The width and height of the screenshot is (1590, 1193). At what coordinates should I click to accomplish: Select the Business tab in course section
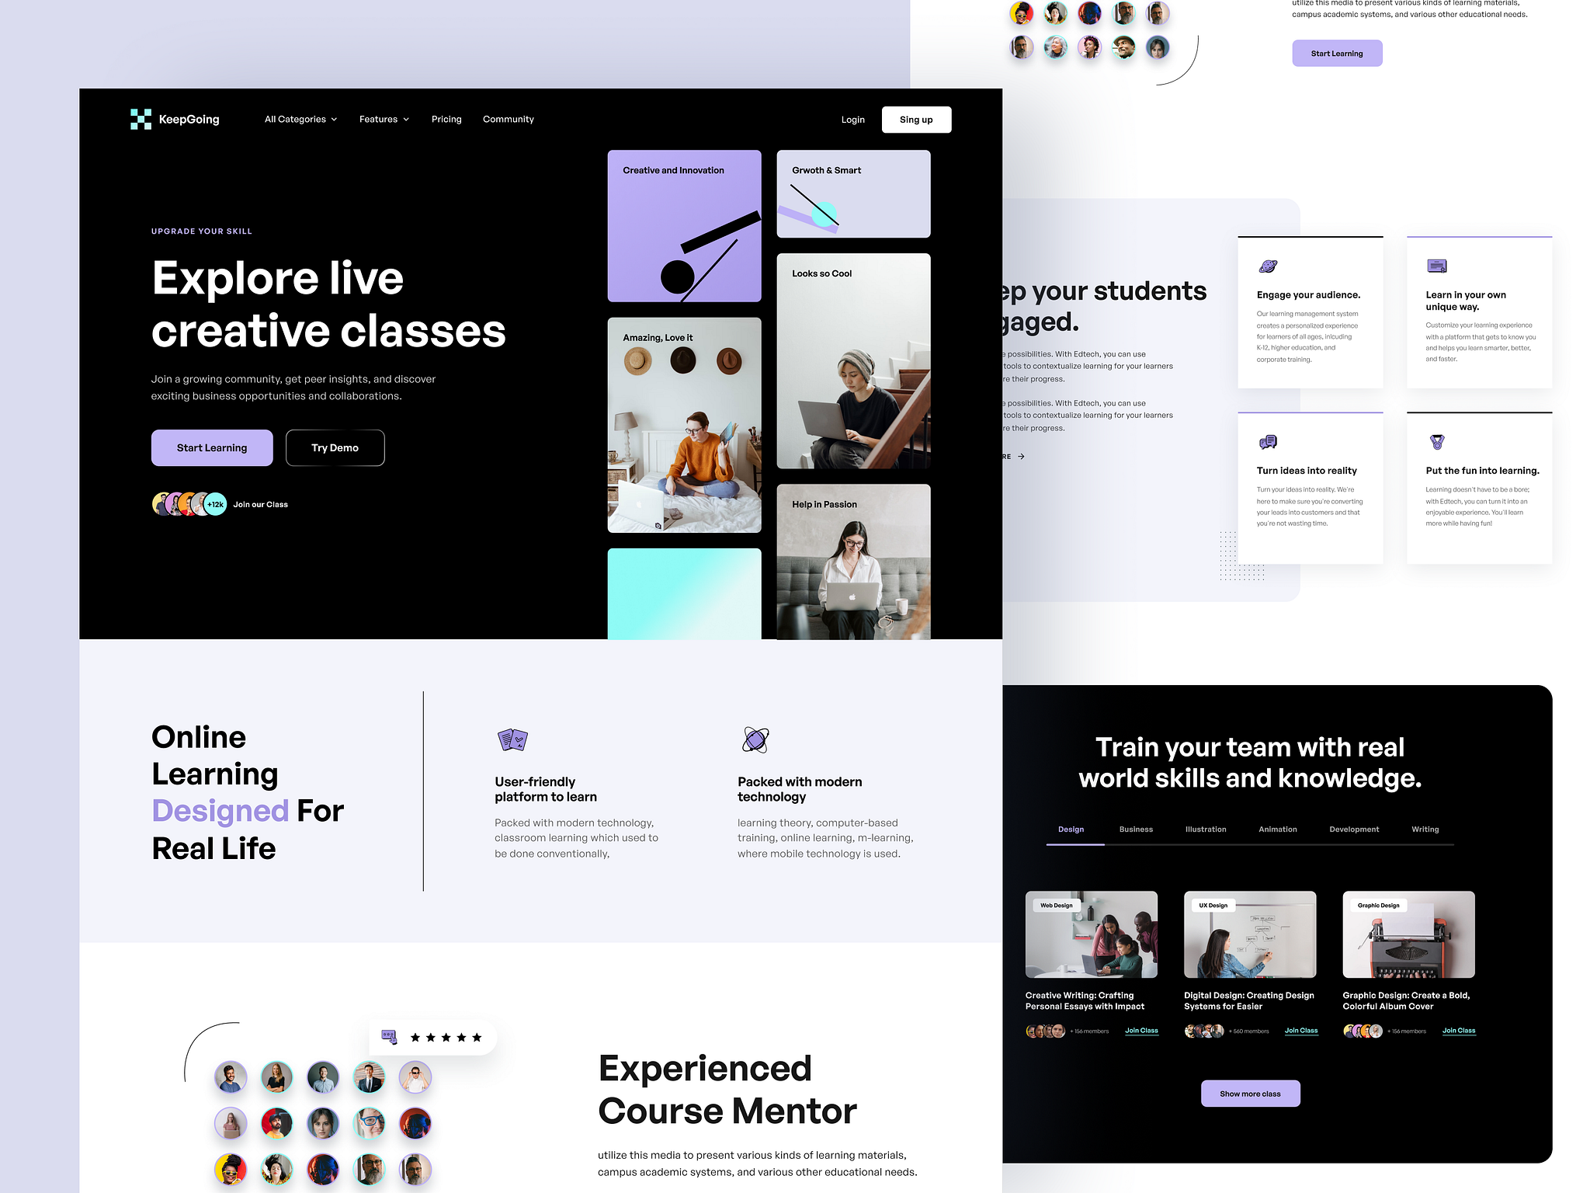tap(1136, 828)
